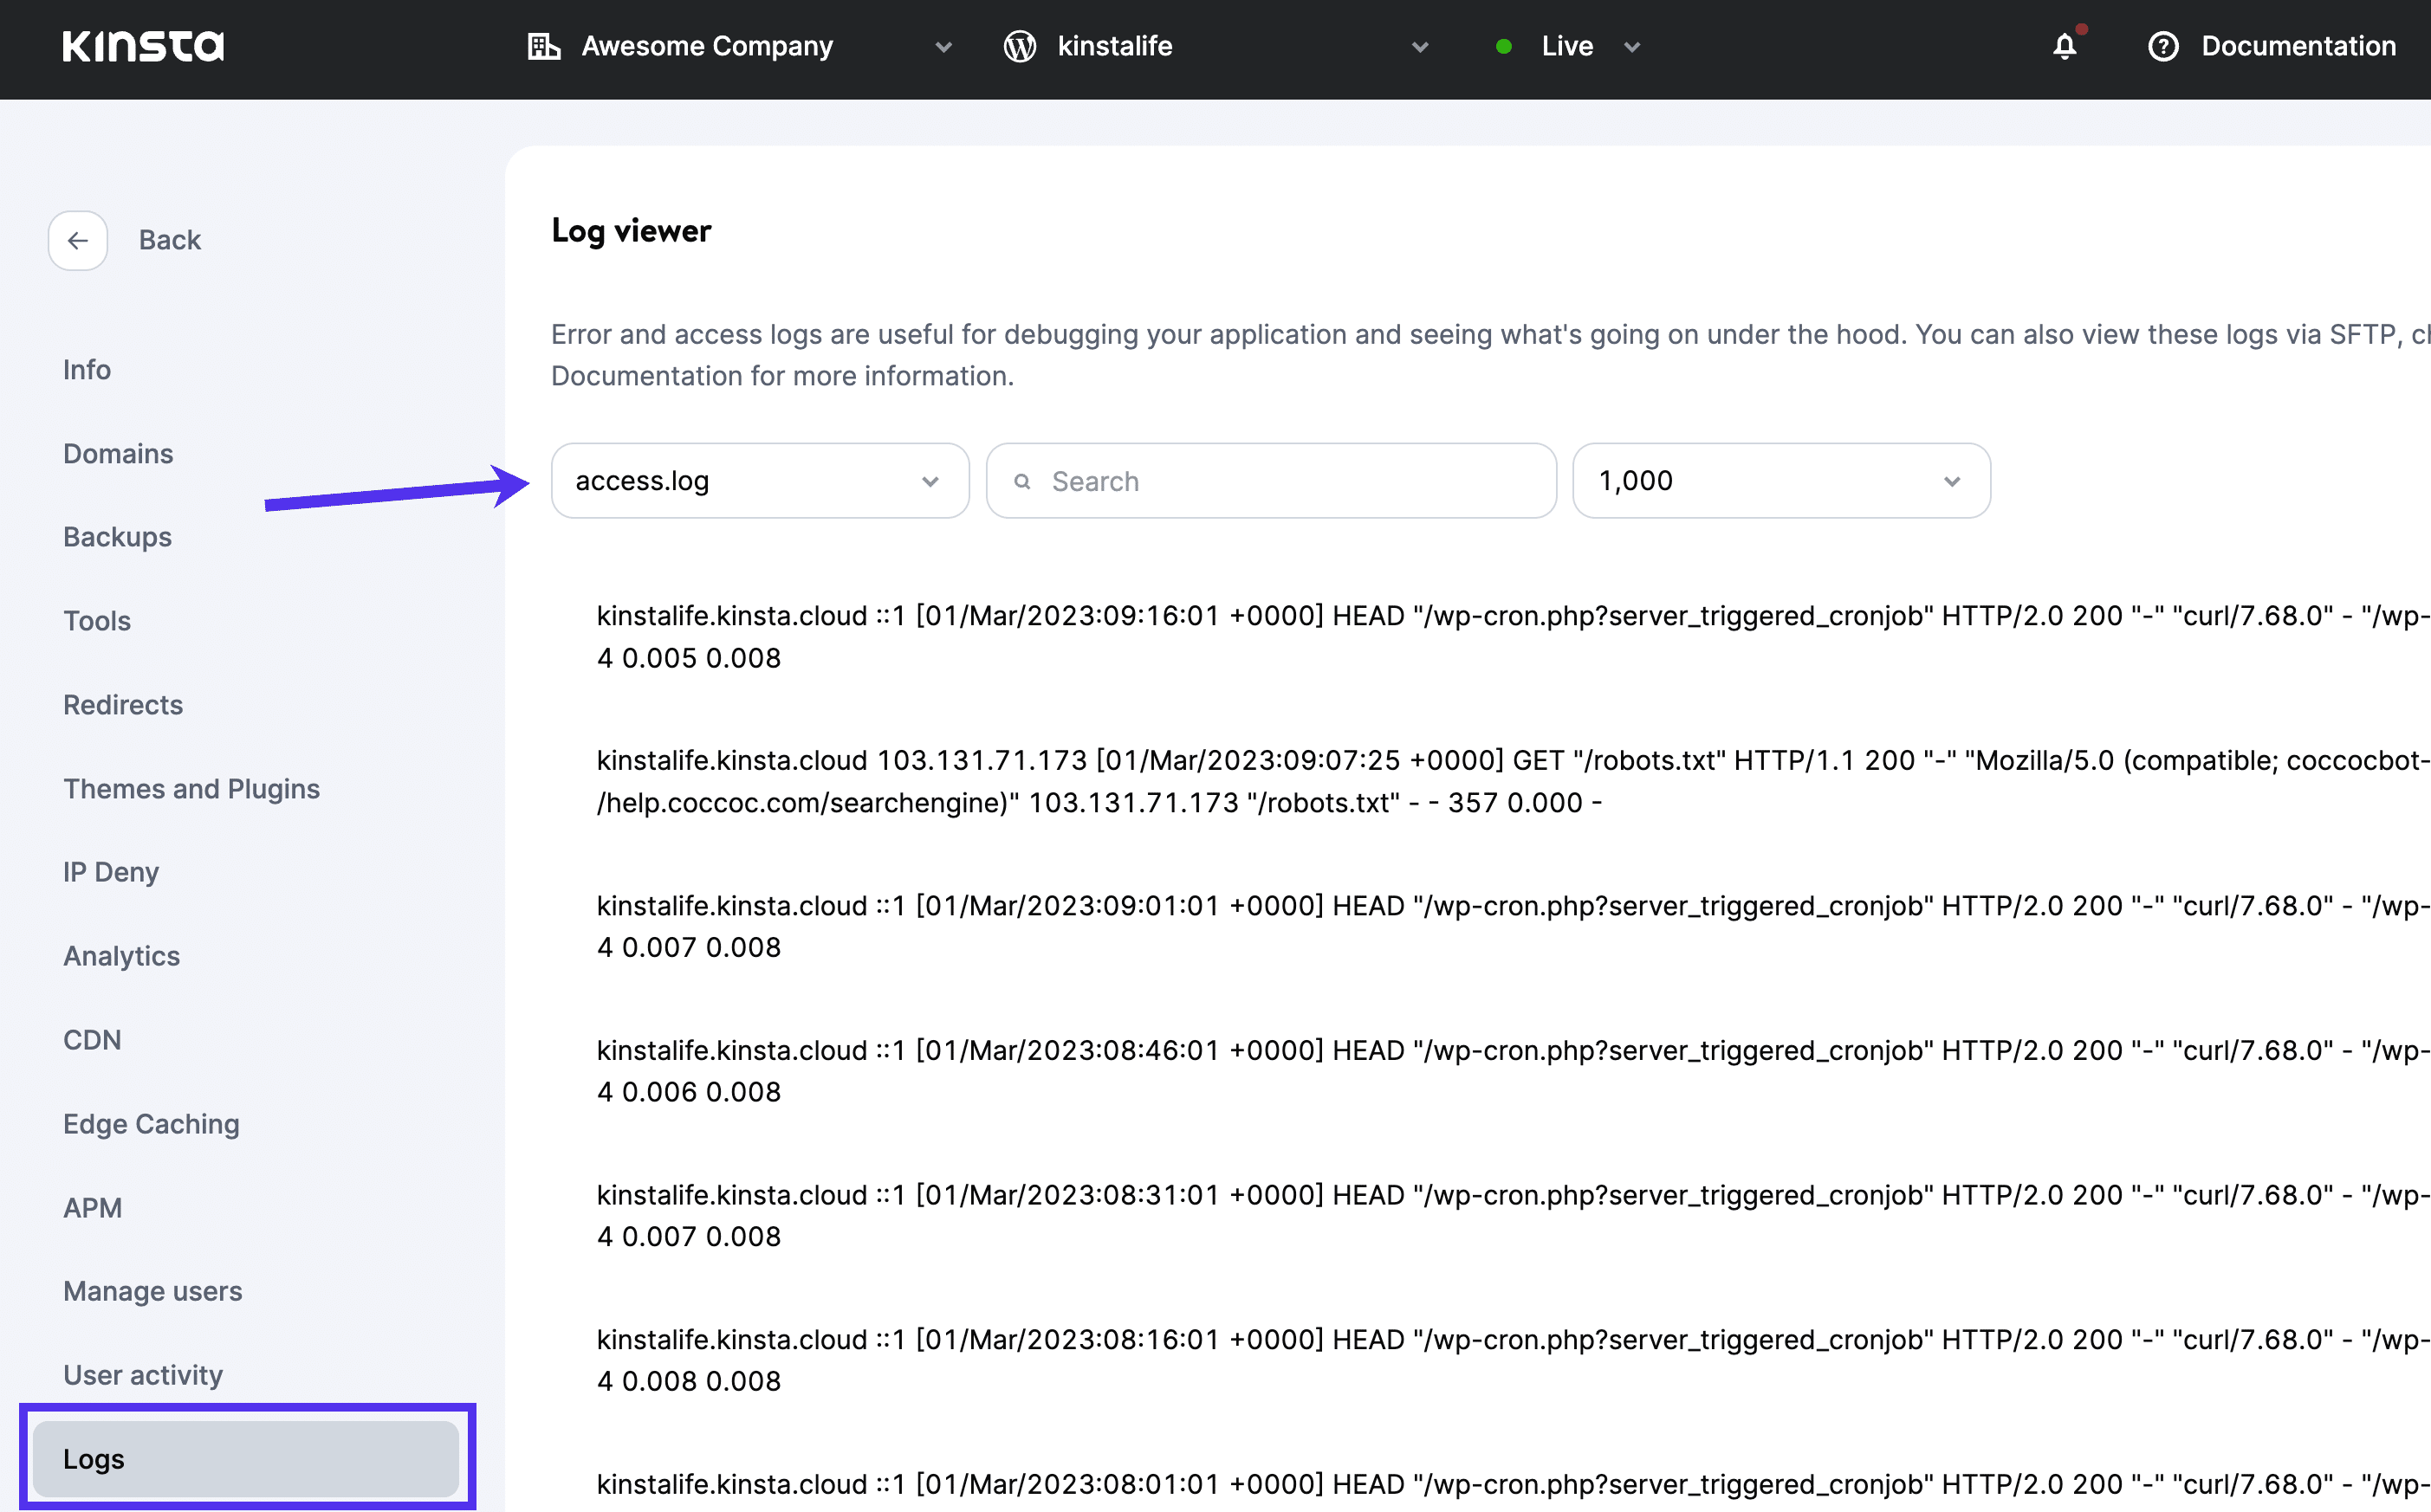2431x1512 pixels.
Task: Select the IP Deny sidebar item
Action: 112,871
